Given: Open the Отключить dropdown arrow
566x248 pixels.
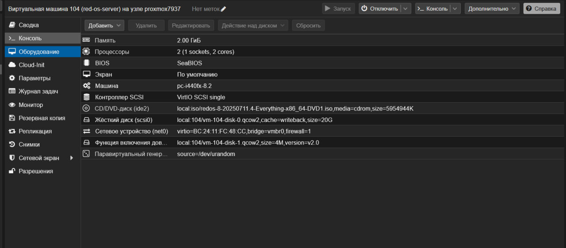Looking at the screenshot, I should tap(406, 9).
